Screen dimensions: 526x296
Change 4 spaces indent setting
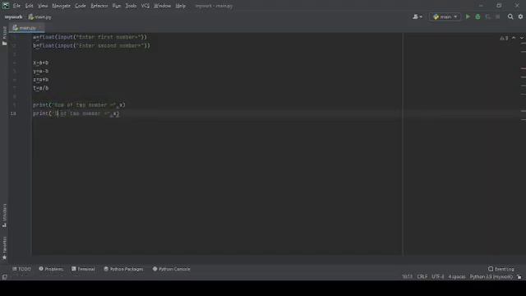point(457,276)
